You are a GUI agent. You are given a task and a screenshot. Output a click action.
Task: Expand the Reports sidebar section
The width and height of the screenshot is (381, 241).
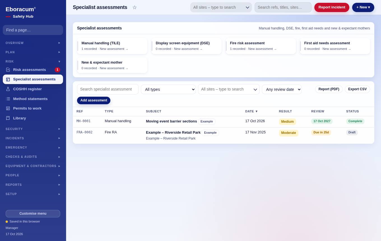(33, 185)
